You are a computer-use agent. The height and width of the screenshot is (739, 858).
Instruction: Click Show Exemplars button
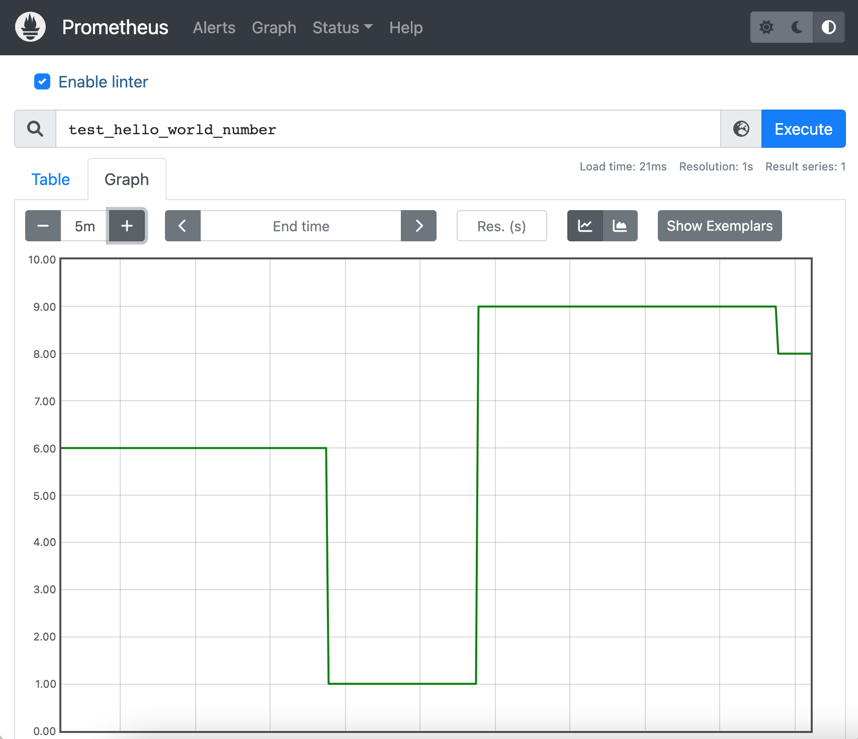coord(719,226)
